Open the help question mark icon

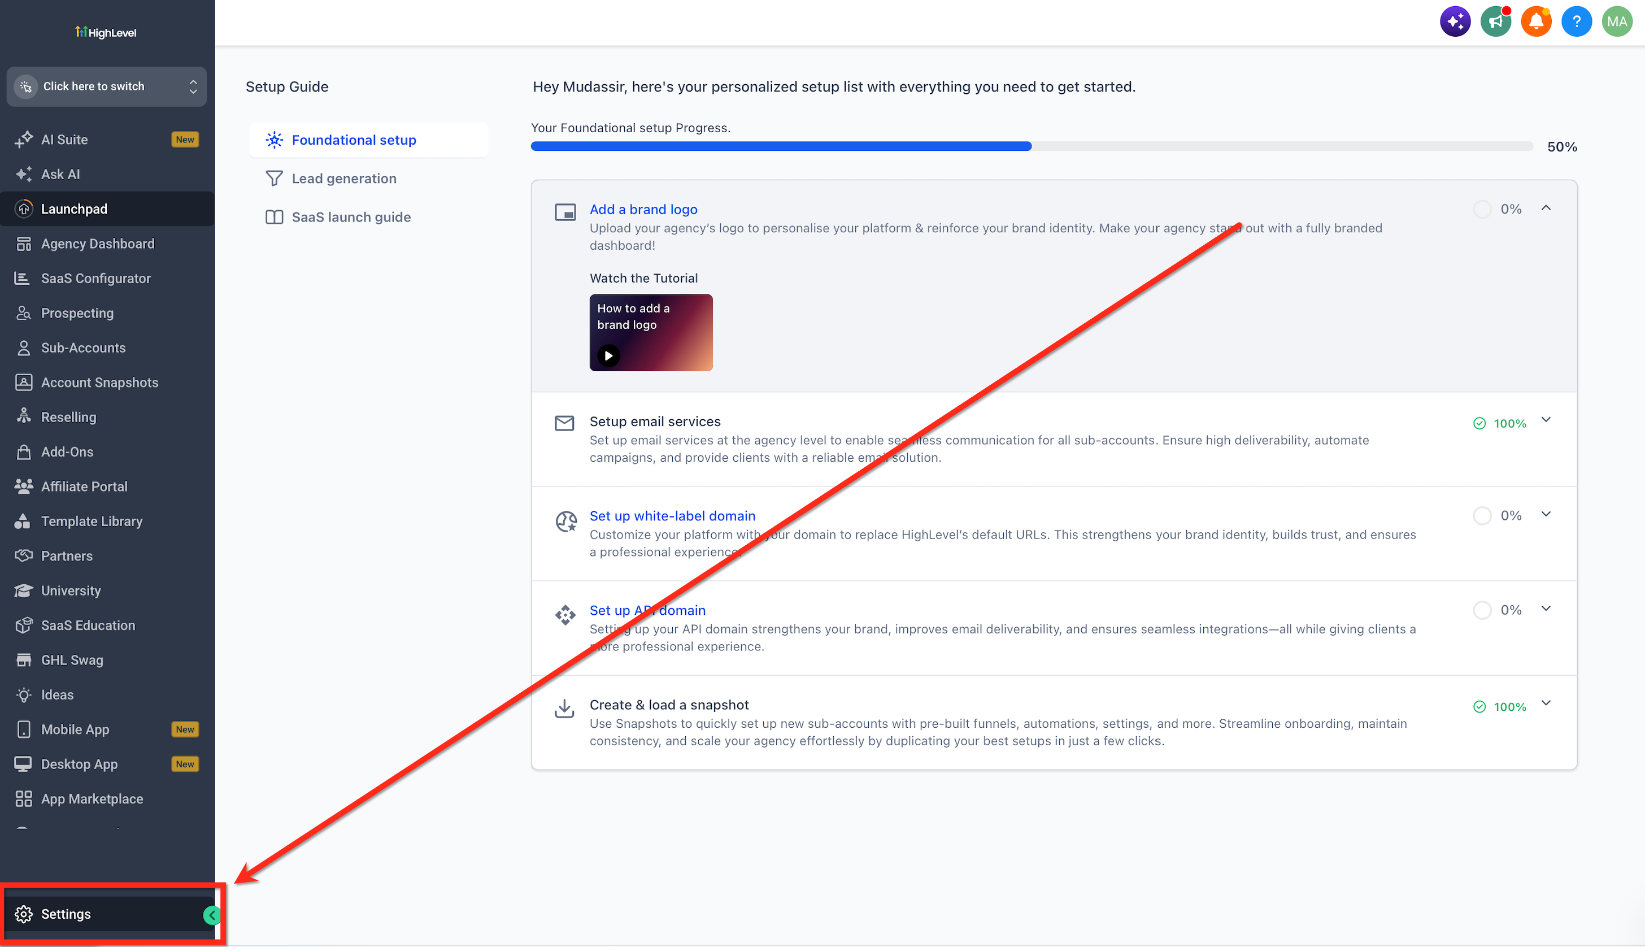coord(1576,22)
